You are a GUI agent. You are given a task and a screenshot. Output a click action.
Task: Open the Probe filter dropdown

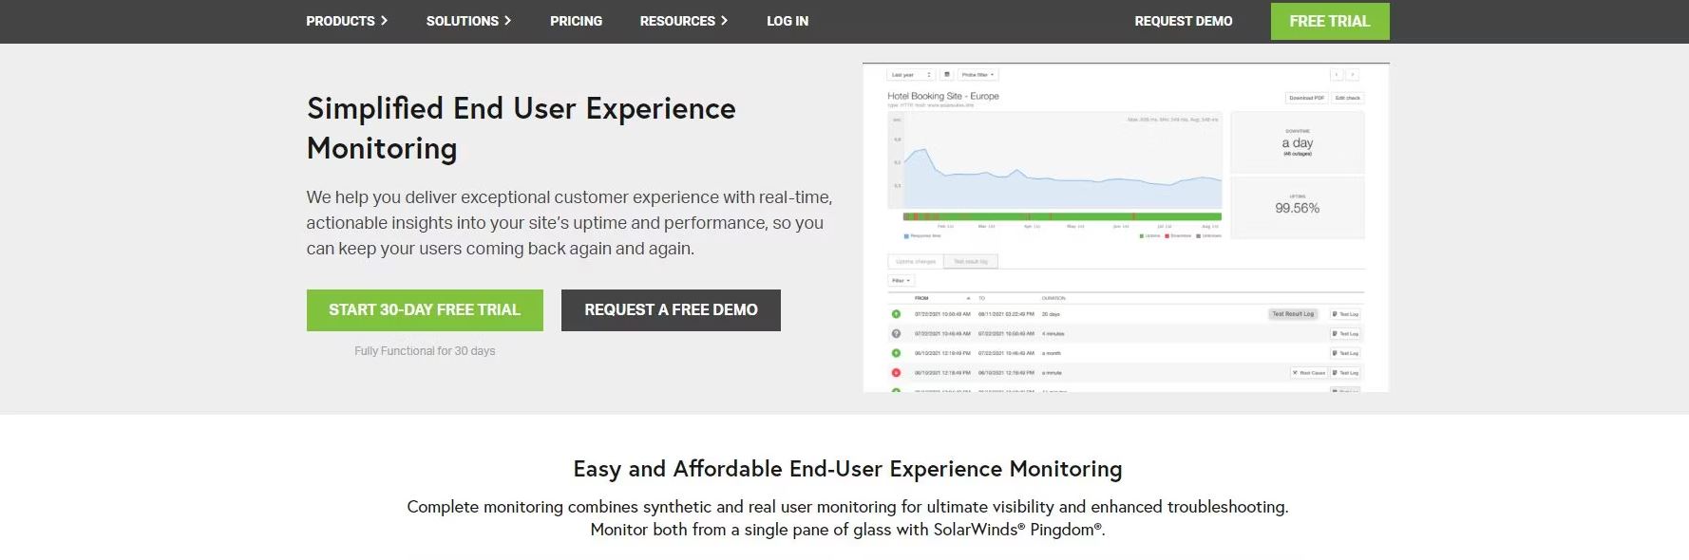[977, 74]
